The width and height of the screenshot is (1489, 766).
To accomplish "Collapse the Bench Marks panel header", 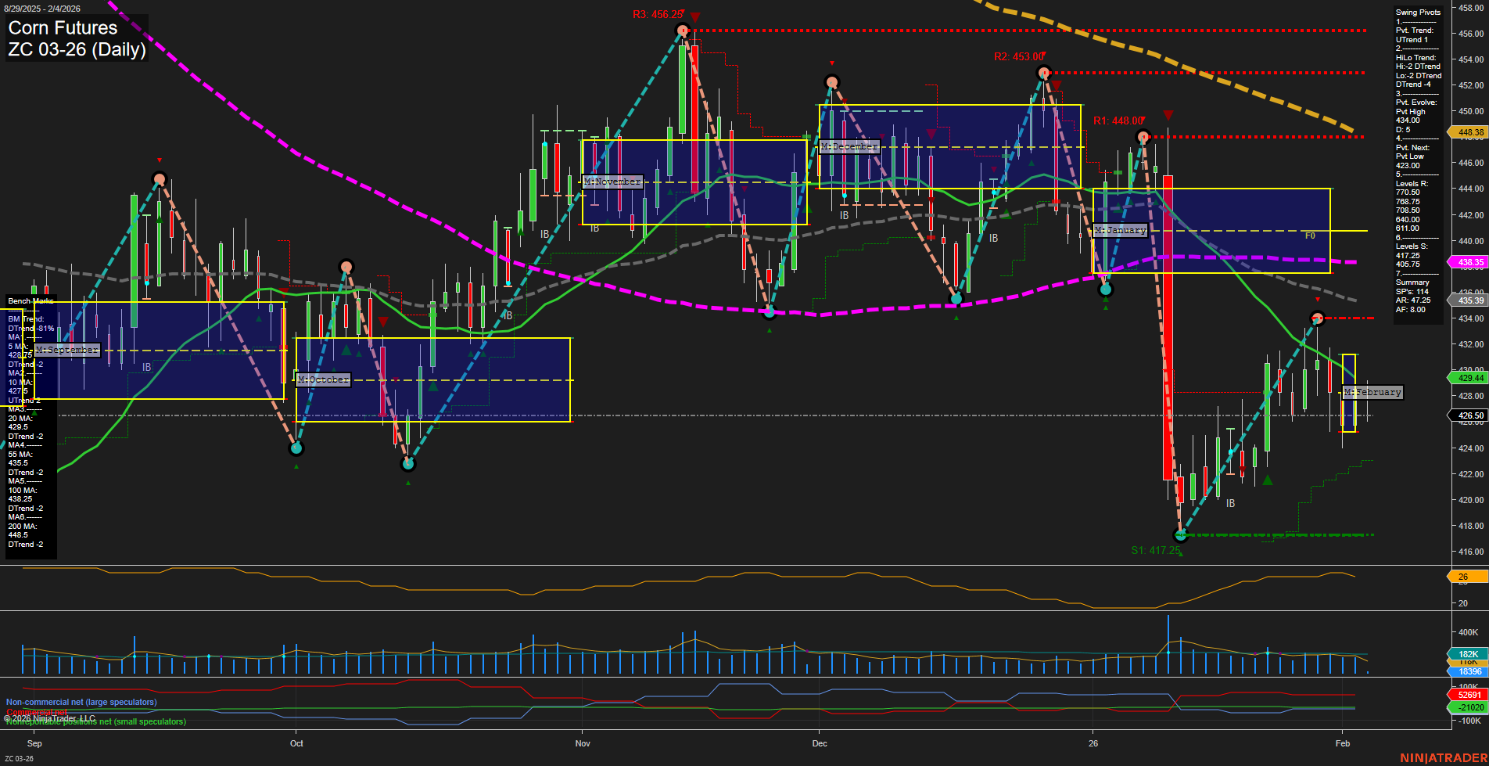I will [x=29, y=300].
